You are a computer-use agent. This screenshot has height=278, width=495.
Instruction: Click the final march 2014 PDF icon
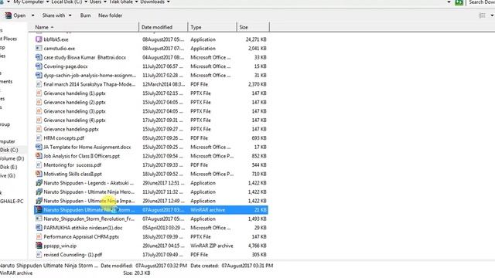click(39, 84)
